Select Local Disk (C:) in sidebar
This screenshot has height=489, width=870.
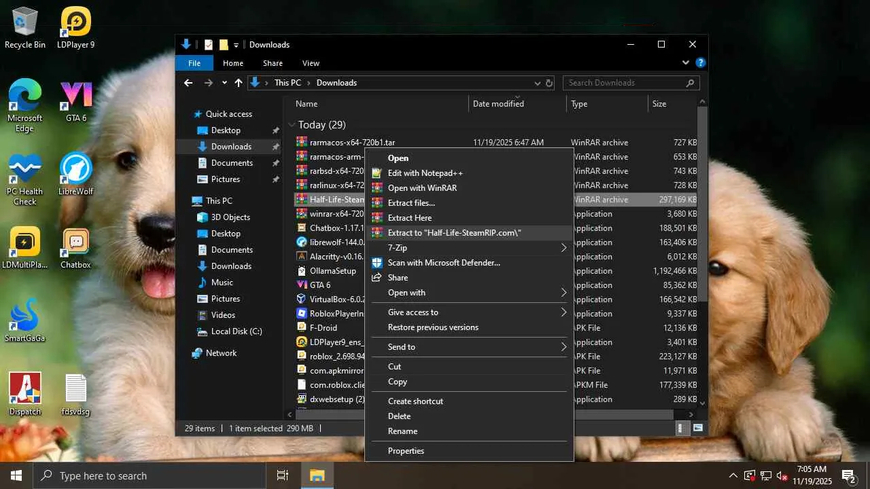237,331
